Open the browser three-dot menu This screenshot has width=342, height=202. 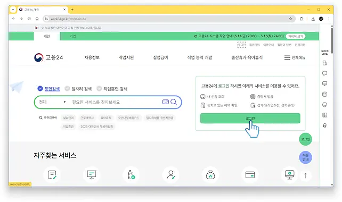coord(329,19)
